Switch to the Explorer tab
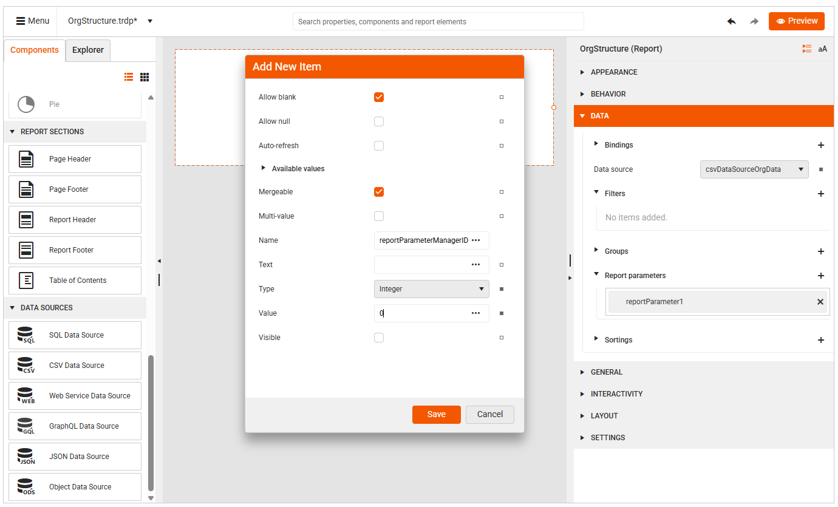Screen dimensions: 838x507 (x=87, y=50)
